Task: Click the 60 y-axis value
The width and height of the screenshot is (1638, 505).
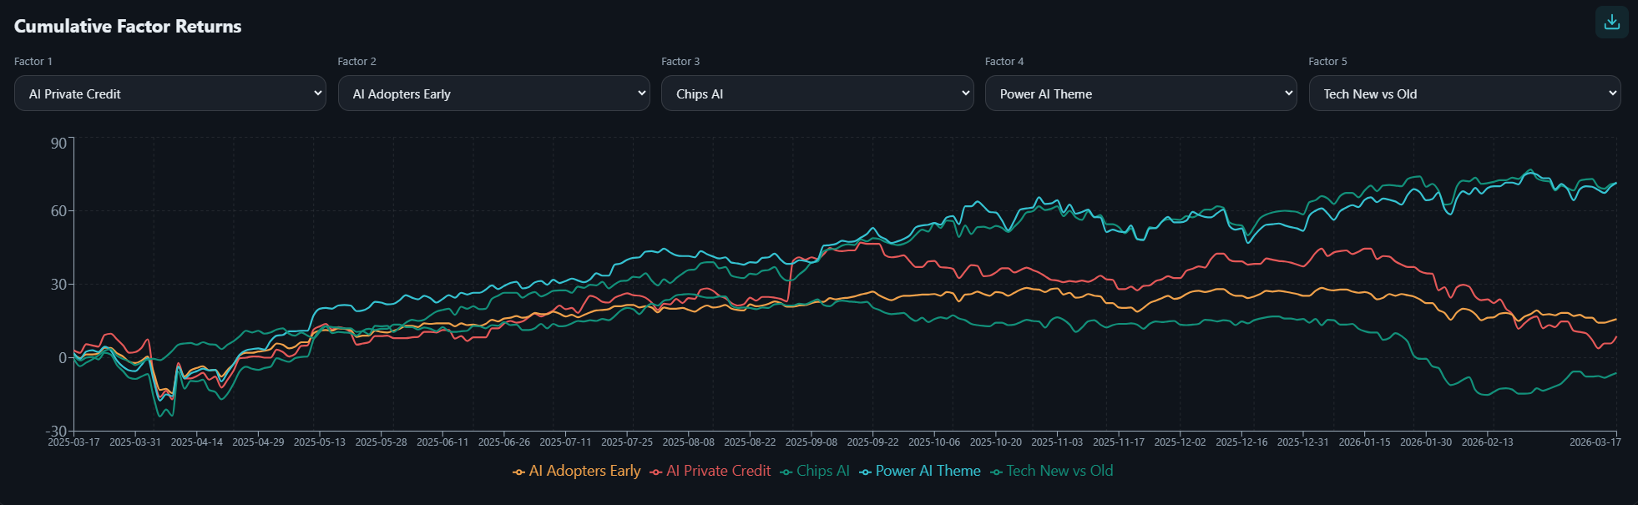Action: (x=58, y=211)
